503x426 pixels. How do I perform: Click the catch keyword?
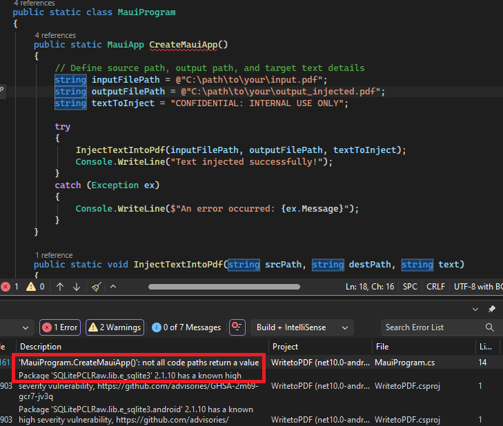(68, 185)
